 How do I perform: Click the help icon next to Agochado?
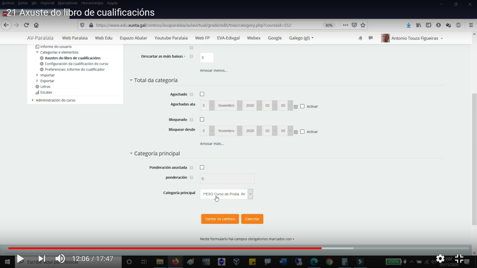(x=191, y=95)
